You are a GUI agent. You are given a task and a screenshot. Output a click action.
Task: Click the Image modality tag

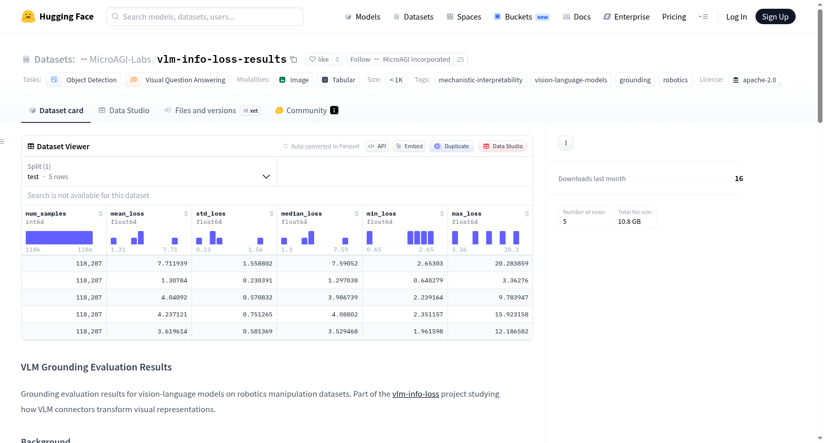tap(294, 80)
